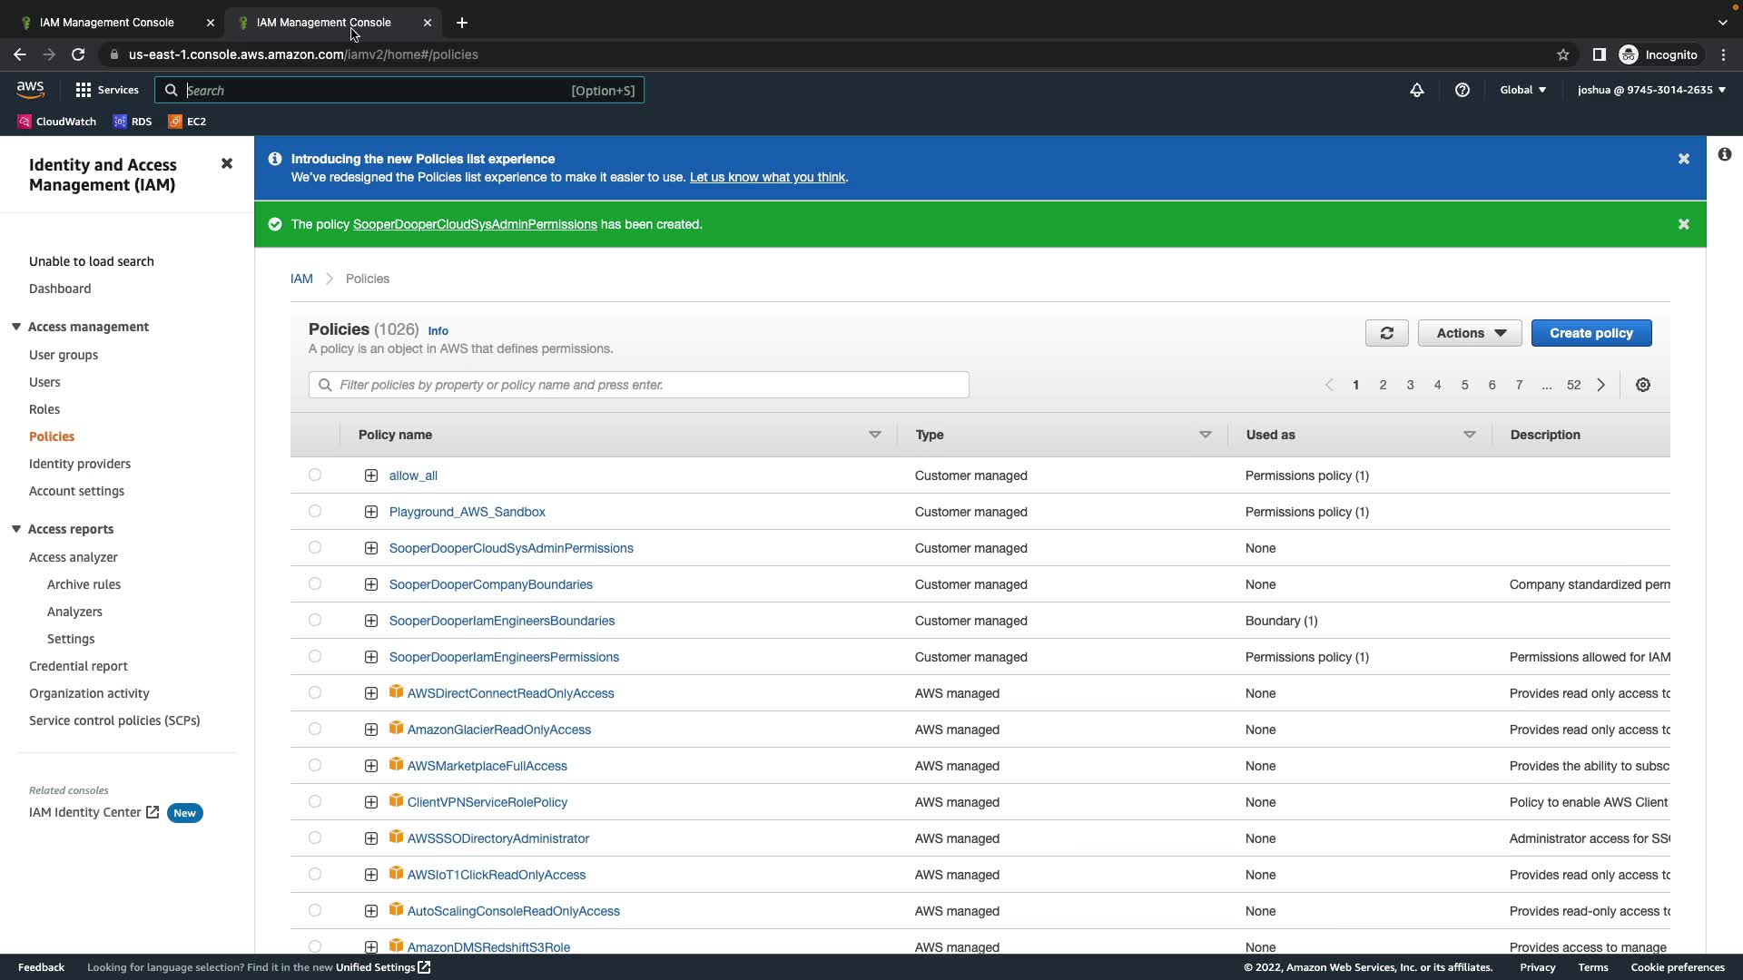Image resolution: width=1743 pixels, height=980 pixels.
Task: Open the Global region dropdown
Action: [1522, 90]
